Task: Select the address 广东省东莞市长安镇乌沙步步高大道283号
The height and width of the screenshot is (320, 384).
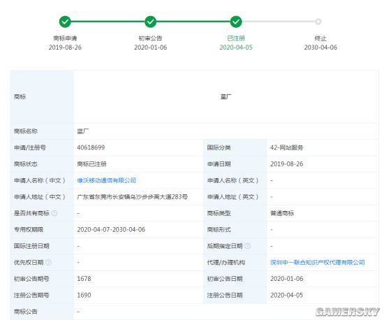Action: tap(133, 197)
